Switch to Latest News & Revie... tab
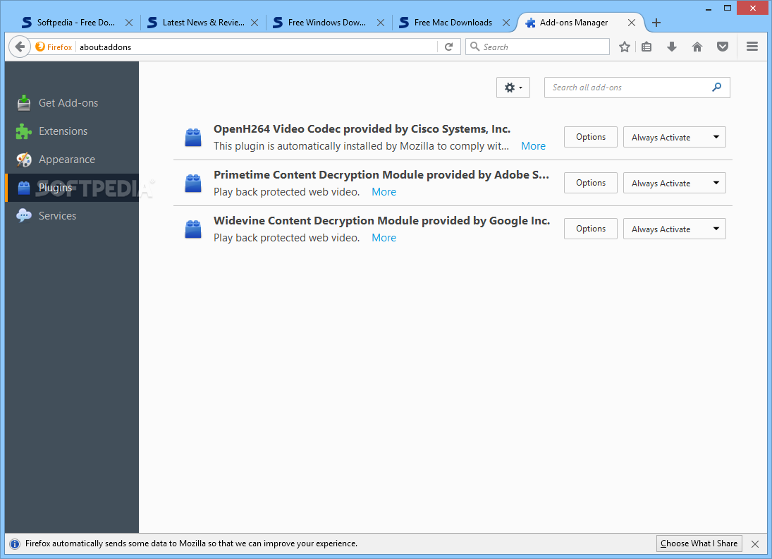The image size is (772, 559). pos(203,23)
